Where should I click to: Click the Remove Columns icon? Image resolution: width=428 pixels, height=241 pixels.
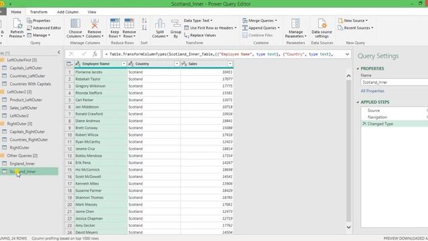[x=94, y=24]
